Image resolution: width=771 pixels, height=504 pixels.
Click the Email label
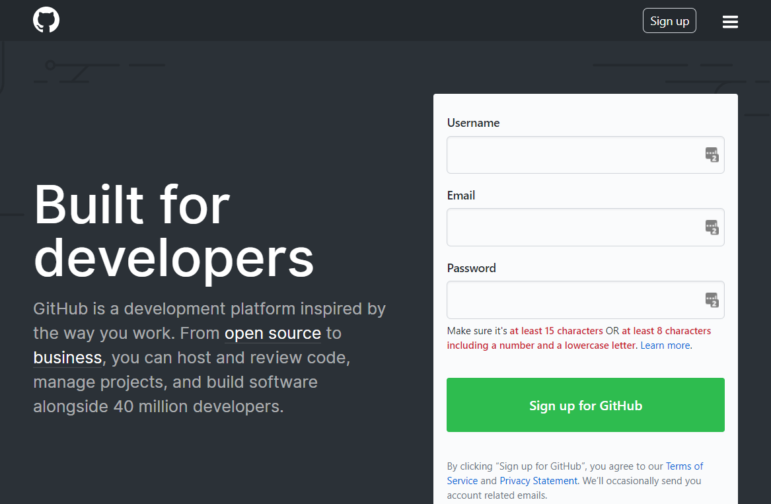click(x=460, y=196)
